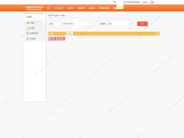The image size is (184, 138).
Task: Open the 沟通交流 navigation item
Action: pos(91,8)
